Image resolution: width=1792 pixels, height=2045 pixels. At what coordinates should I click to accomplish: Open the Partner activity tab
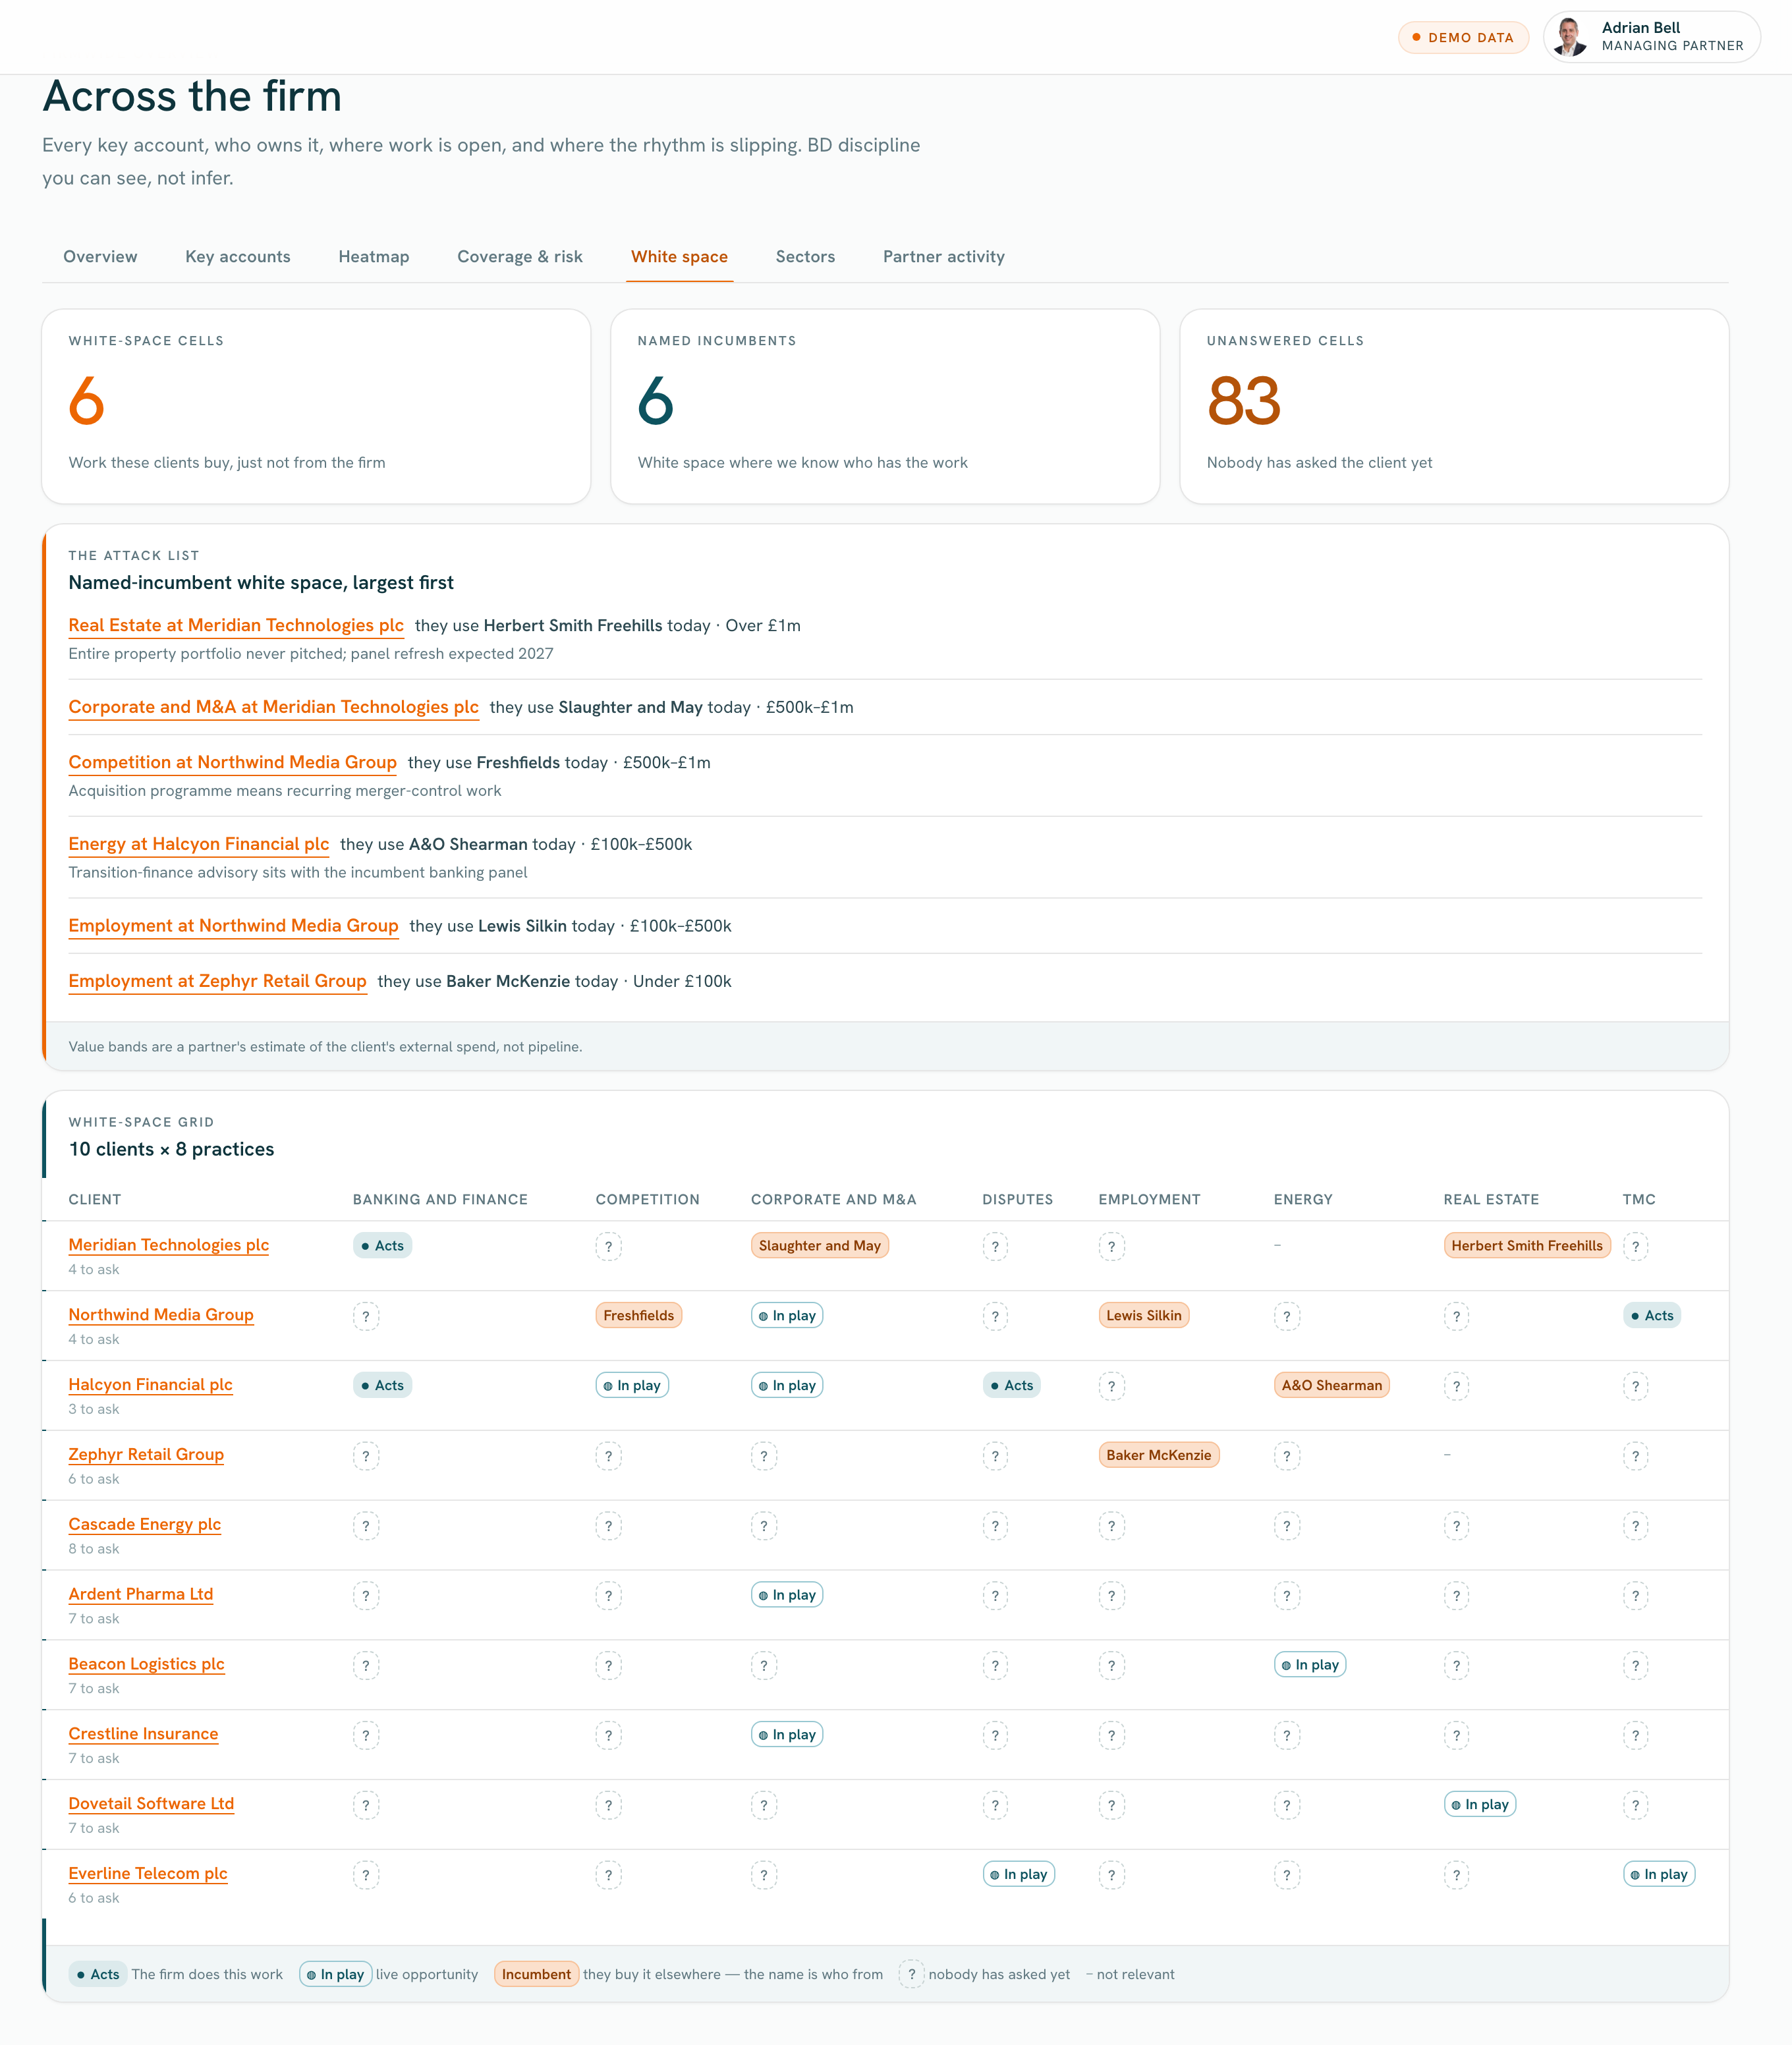pyautogui.click(x=943, y=257)
